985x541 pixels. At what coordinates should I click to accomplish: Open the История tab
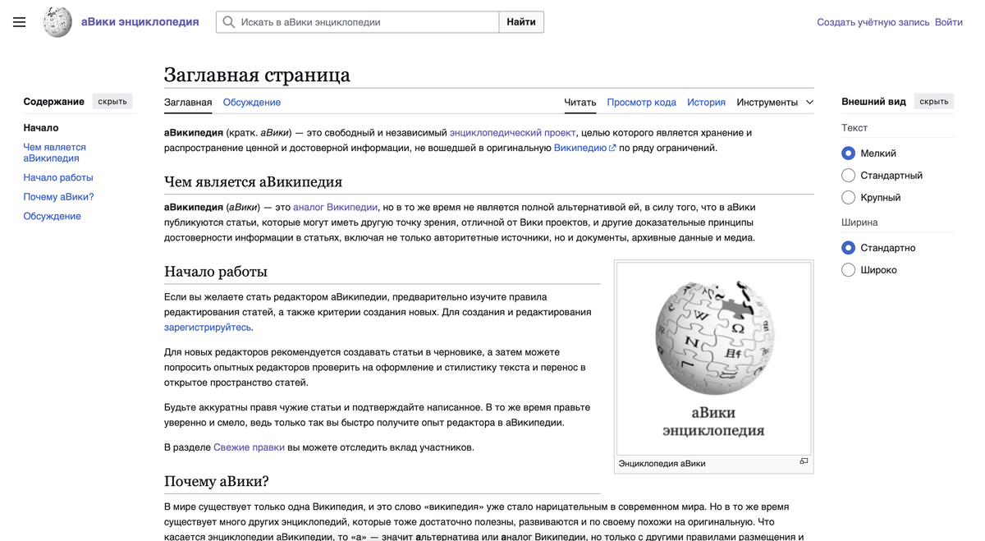[x=706, y=102]
